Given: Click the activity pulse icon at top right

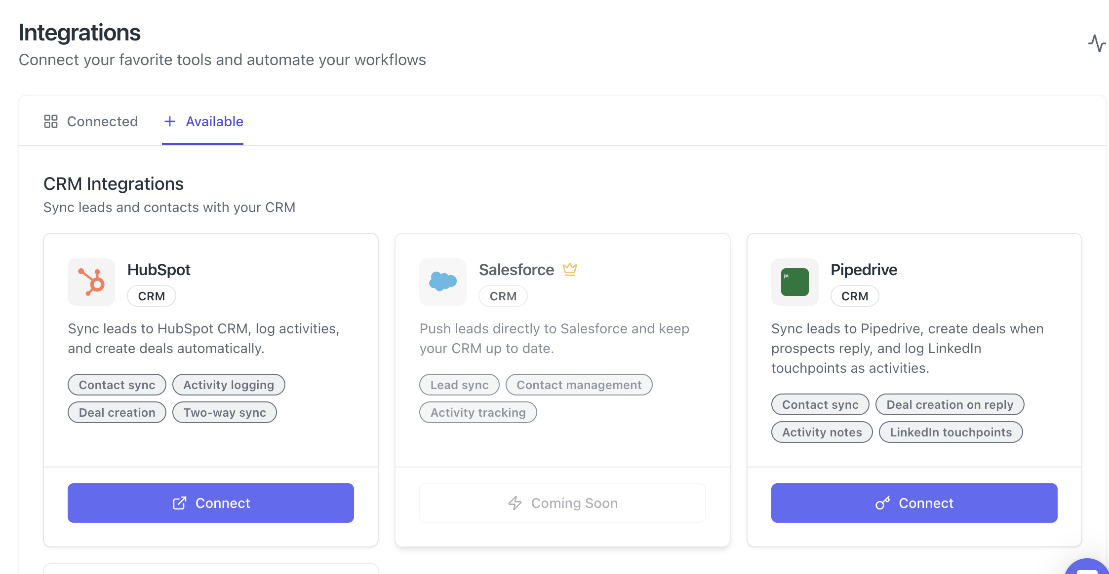Looking at the screenshot, I should click(1096, 43).
